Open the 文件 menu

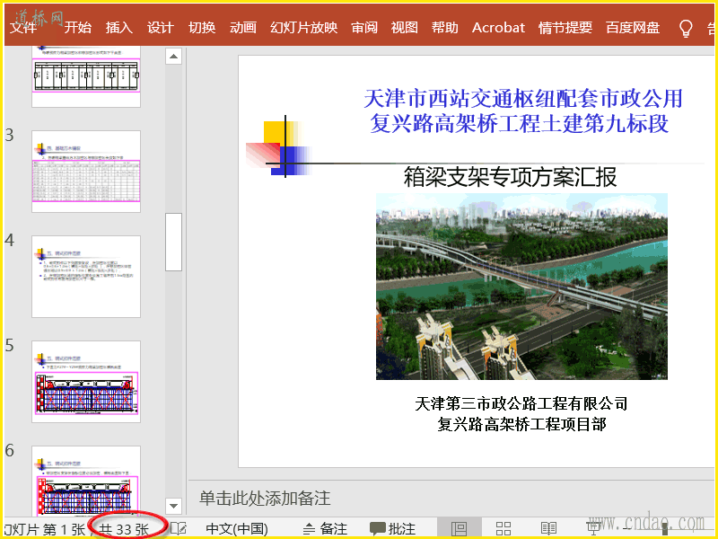pos(23,27)
